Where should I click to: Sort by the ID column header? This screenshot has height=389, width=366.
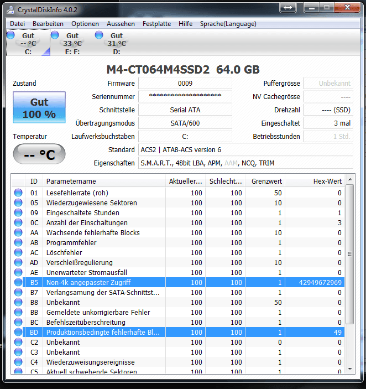point(34,181)
